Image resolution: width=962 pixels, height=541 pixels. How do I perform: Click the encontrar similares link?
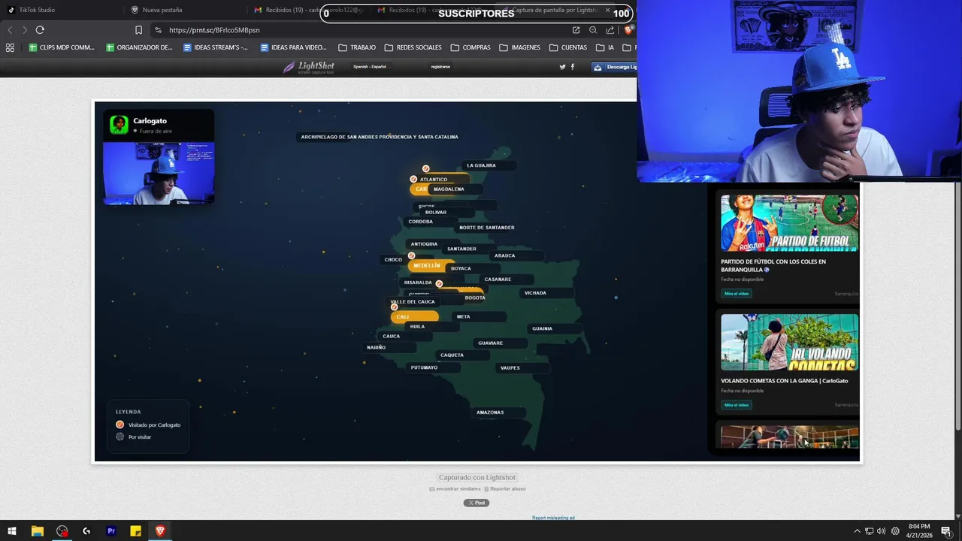pyautogui.click(x=455, y=489)
